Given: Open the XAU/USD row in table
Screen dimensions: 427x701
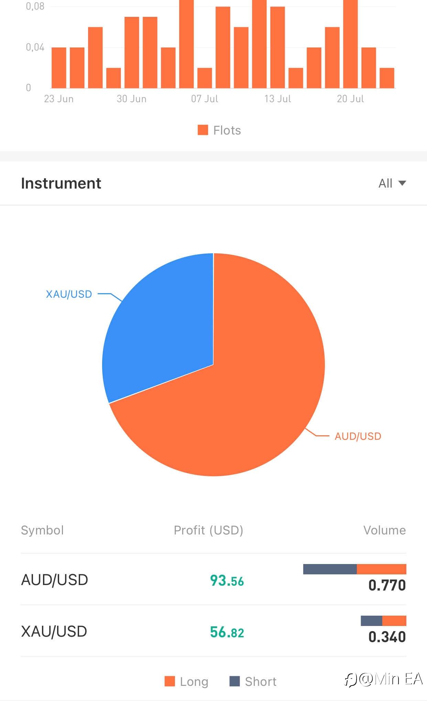Looking at the screenshot, I should point(54,631).
